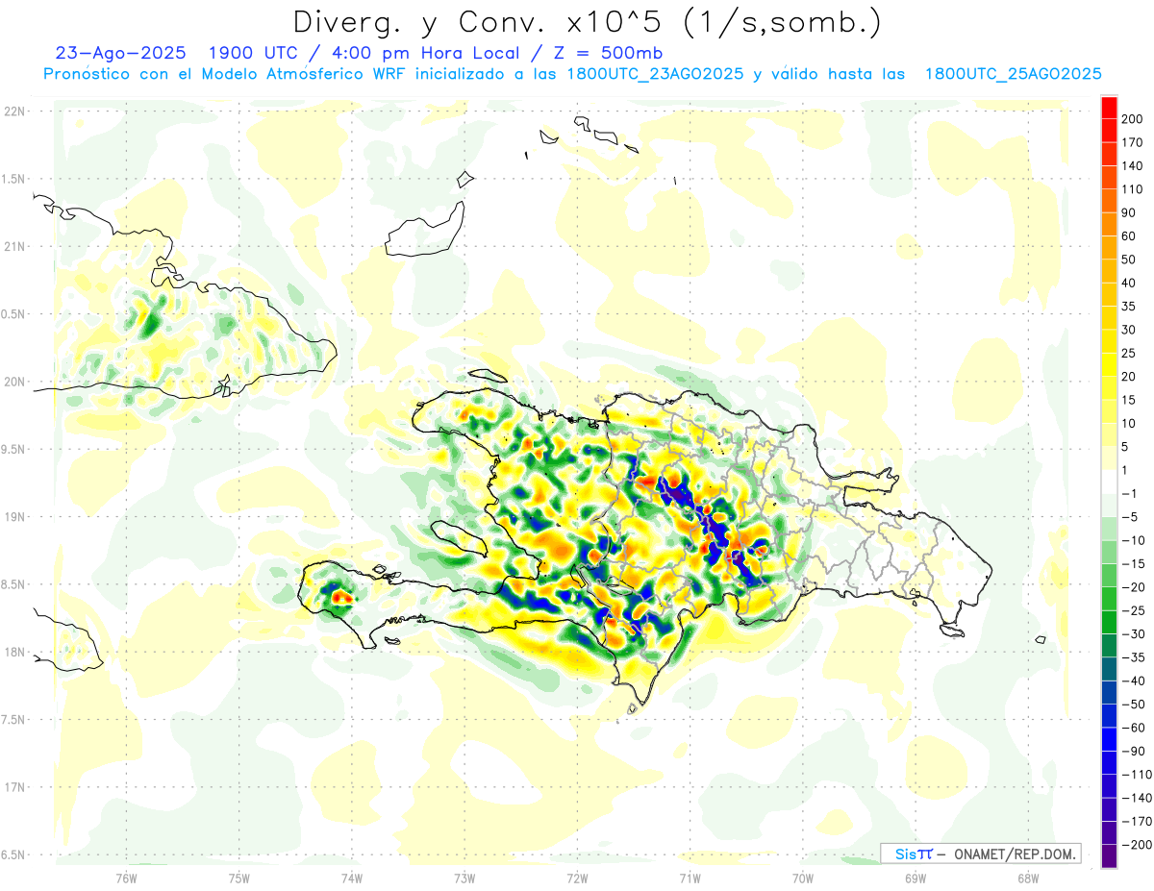Click the "74W" longitude label

point(352,878)
